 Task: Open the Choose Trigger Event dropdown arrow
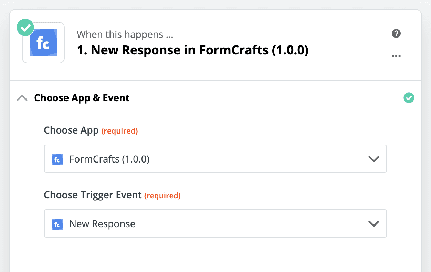pos(374,224)
